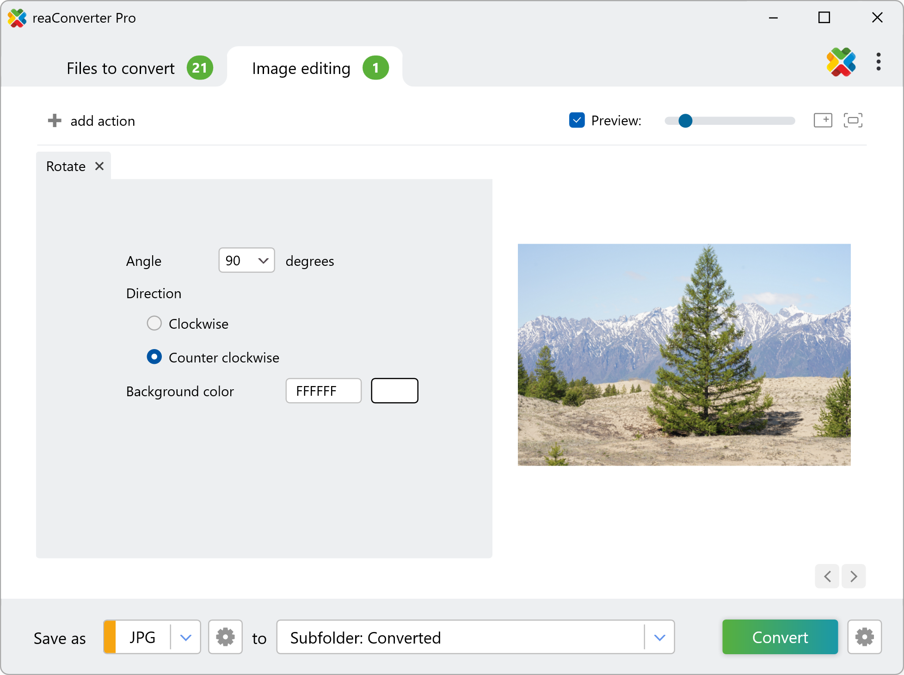The width and height of the screenshot is (904, 675).
Task: Expand the Subfolder: Converted destination dropdown
Action: [660, 638]
